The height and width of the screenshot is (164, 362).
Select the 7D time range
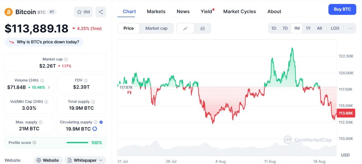(285, 28)
